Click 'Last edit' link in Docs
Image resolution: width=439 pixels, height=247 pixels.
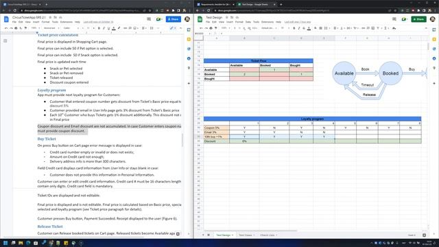98,22
